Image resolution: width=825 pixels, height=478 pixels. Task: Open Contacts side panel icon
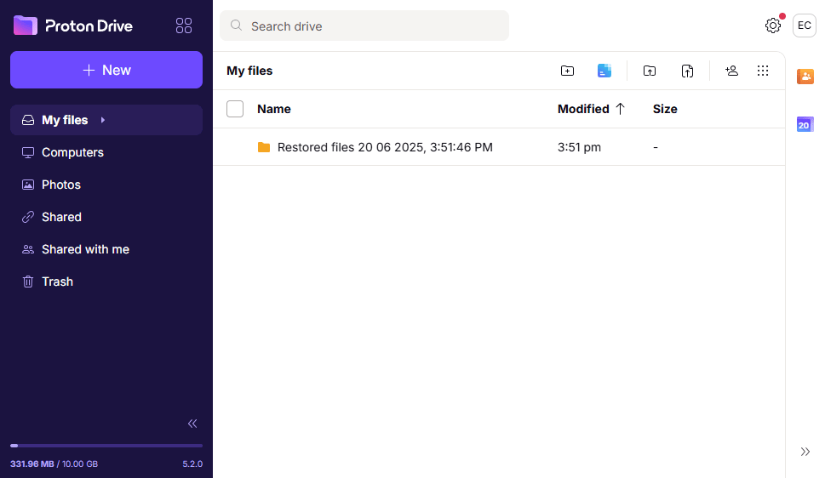point(805,77)
